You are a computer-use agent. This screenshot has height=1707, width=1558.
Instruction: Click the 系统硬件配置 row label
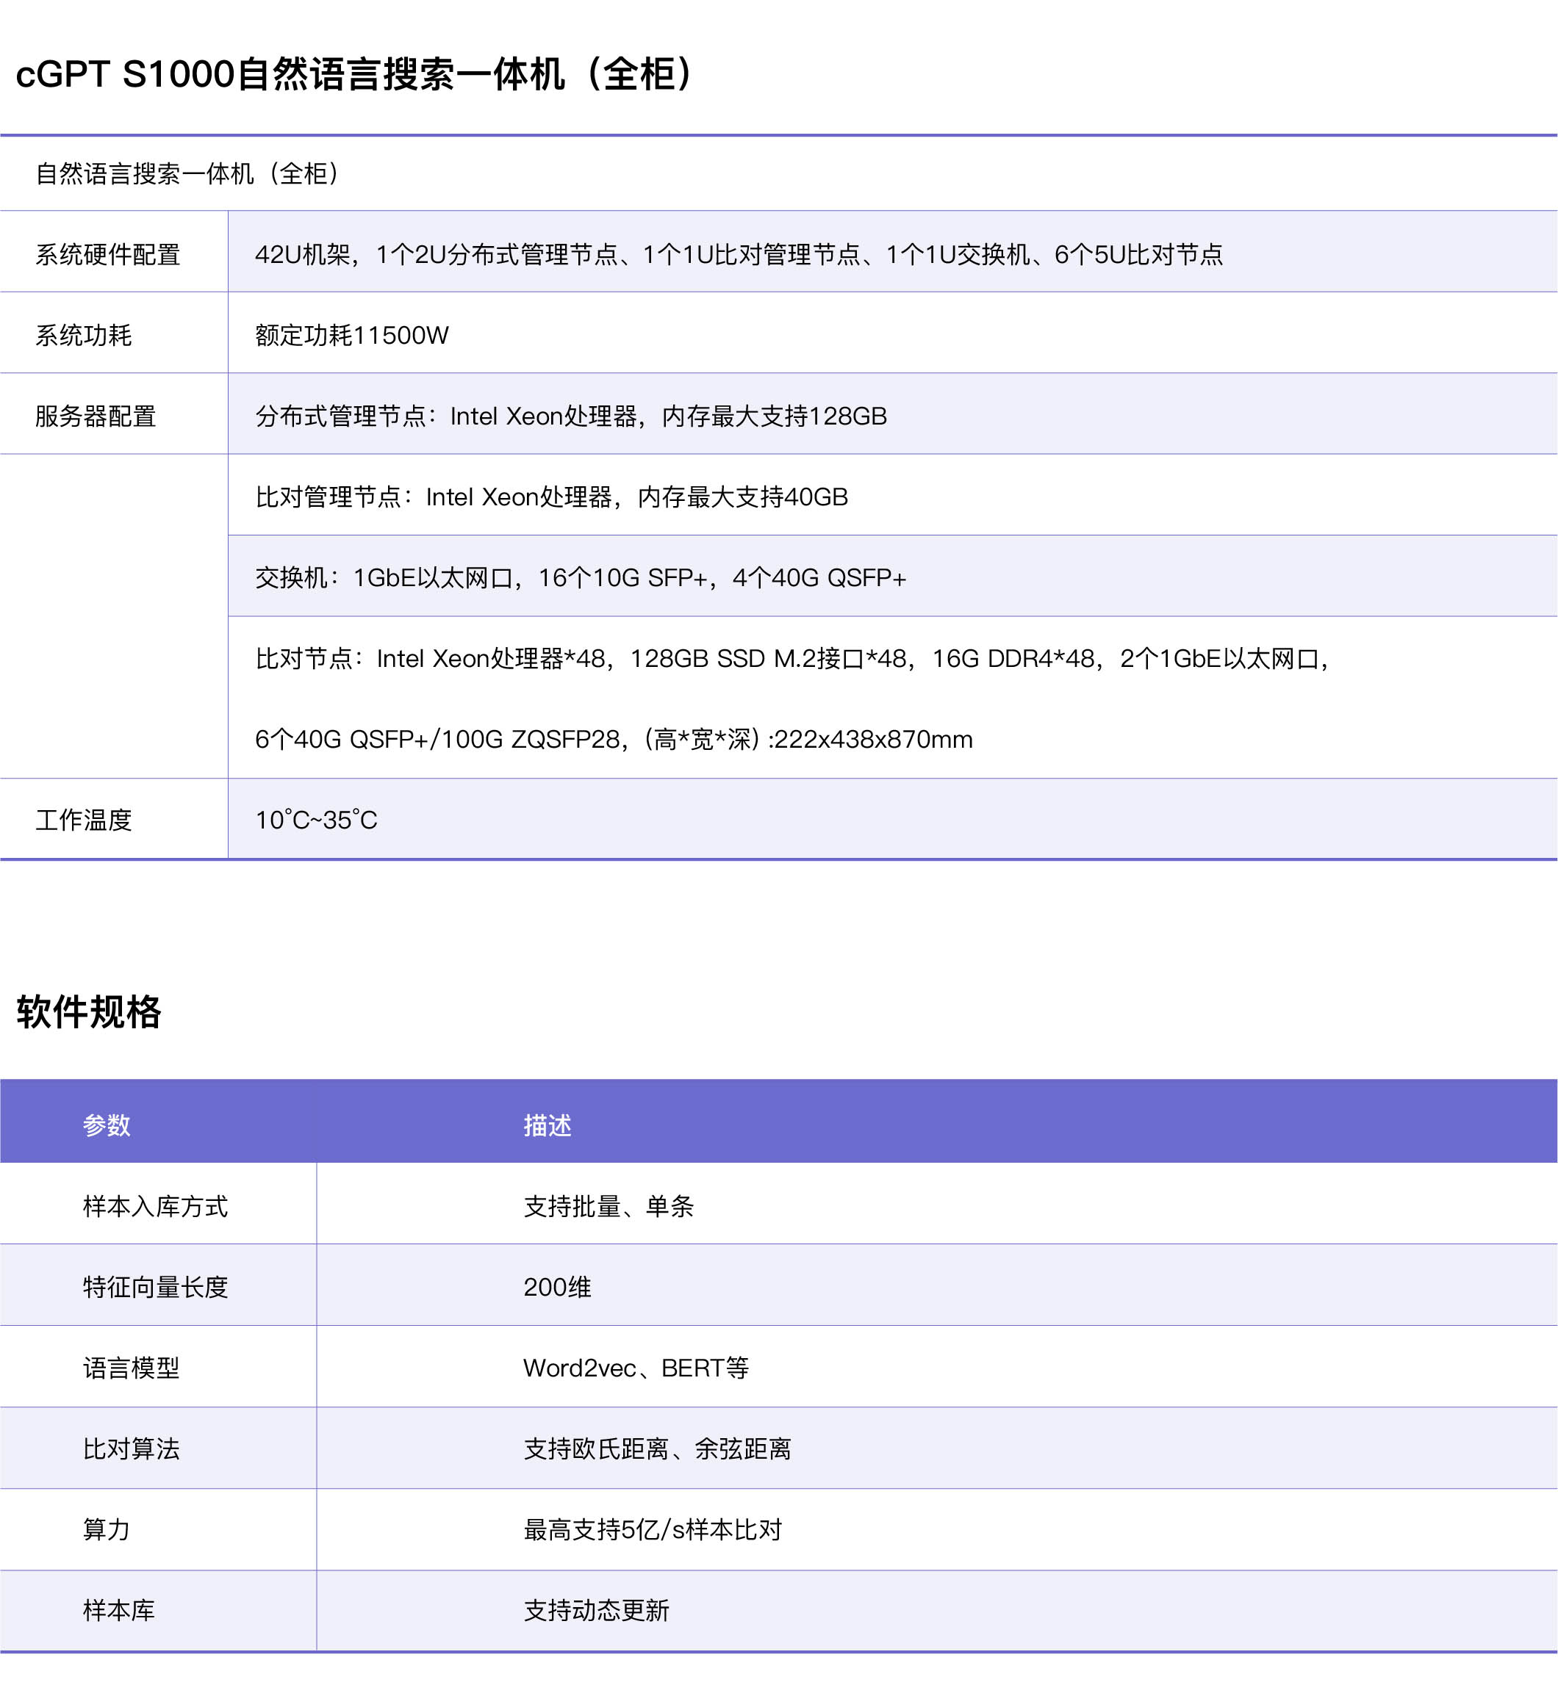107,254
